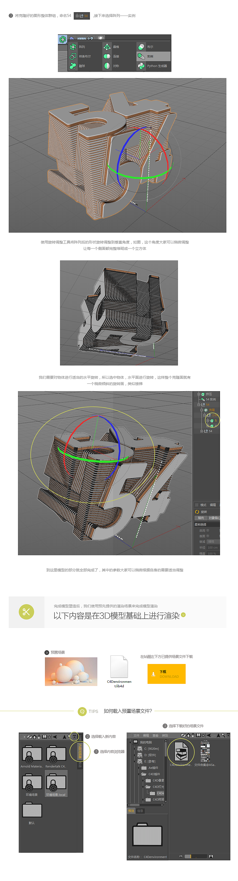Image resolution: width=238 pixels, height=881 pixels.
Task: Switch to the 轴向 tab
Action: point(201,518)
